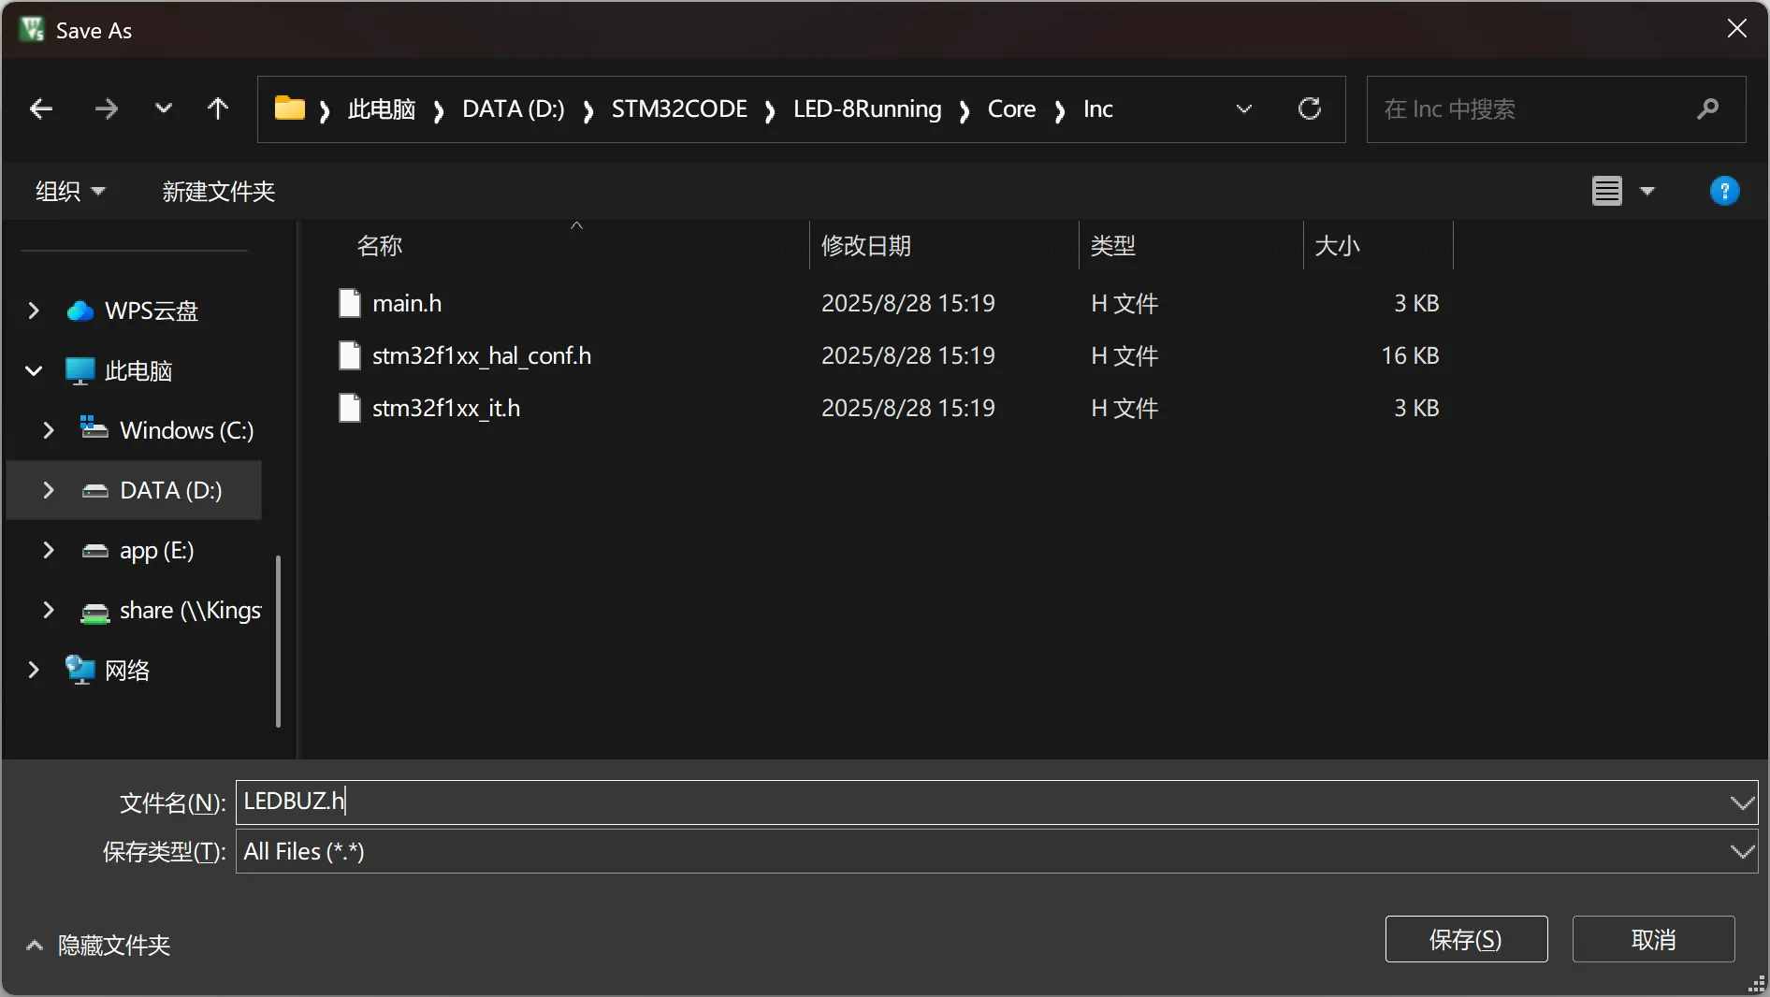This screenshot has height=997, width=1770.
Task: Click the Back navigation arrow
Action: click(x=41, y=109)
